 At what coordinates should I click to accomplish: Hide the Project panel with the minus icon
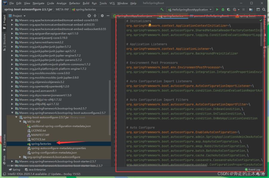(x=108, y=16)
